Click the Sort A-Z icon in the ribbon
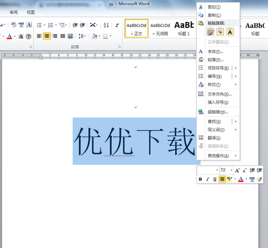268x248 pixels. pos(106,25)
